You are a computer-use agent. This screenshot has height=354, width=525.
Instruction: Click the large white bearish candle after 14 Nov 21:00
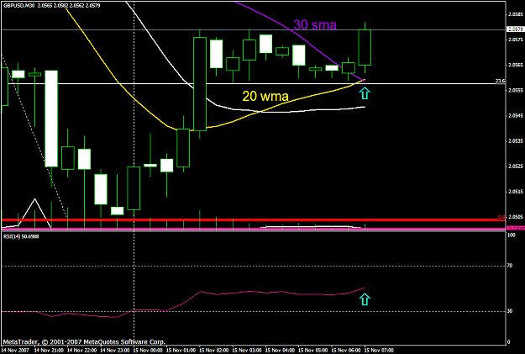[51, 119]
